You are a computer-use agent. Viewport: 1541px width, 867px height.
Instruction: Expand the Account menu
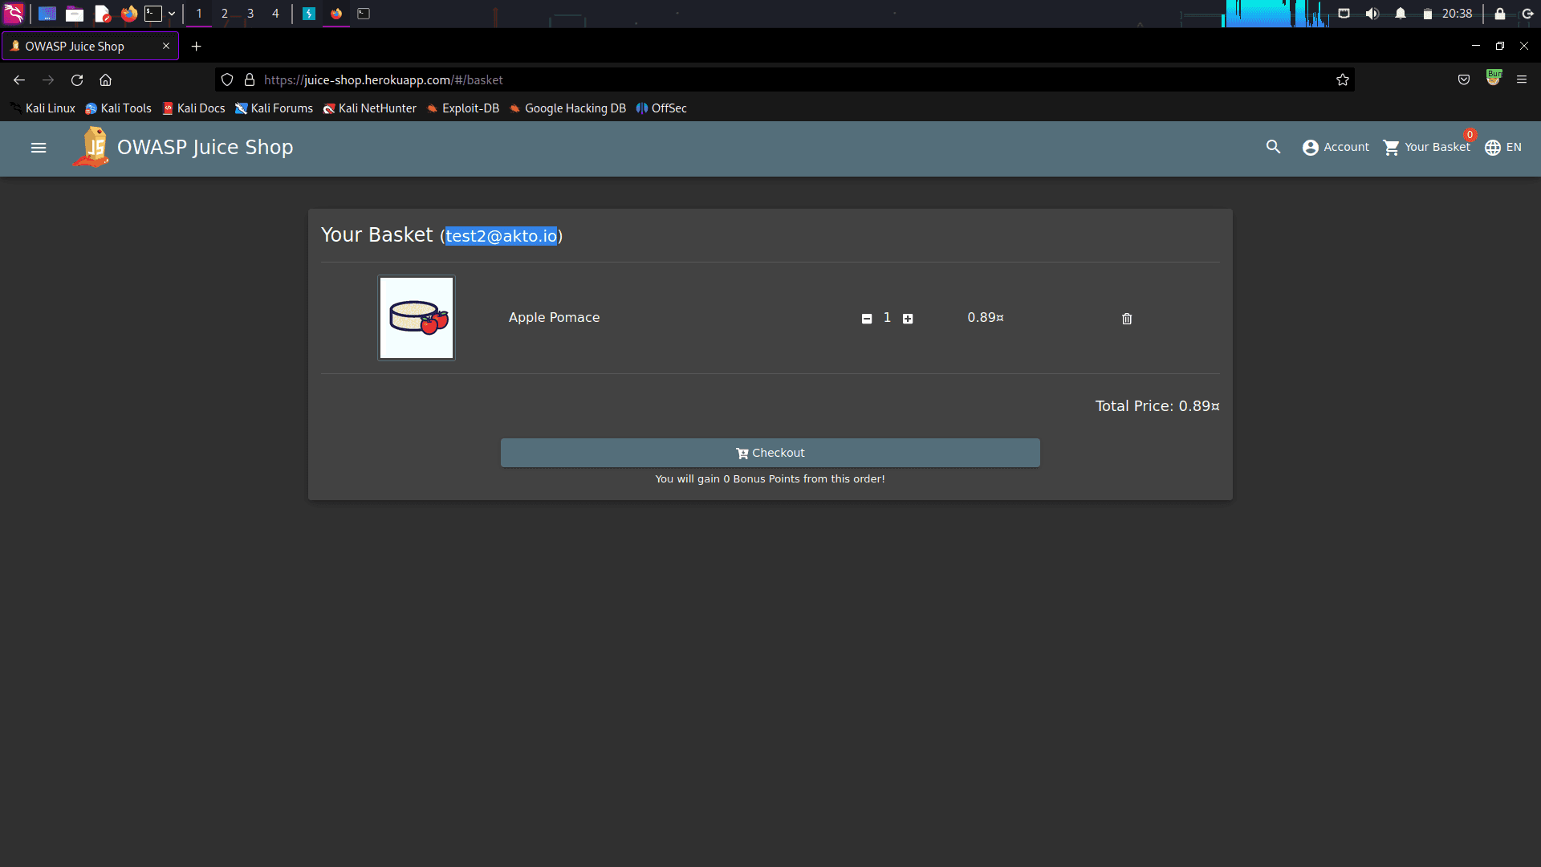pyautogui.click(x=1336, y=148)
